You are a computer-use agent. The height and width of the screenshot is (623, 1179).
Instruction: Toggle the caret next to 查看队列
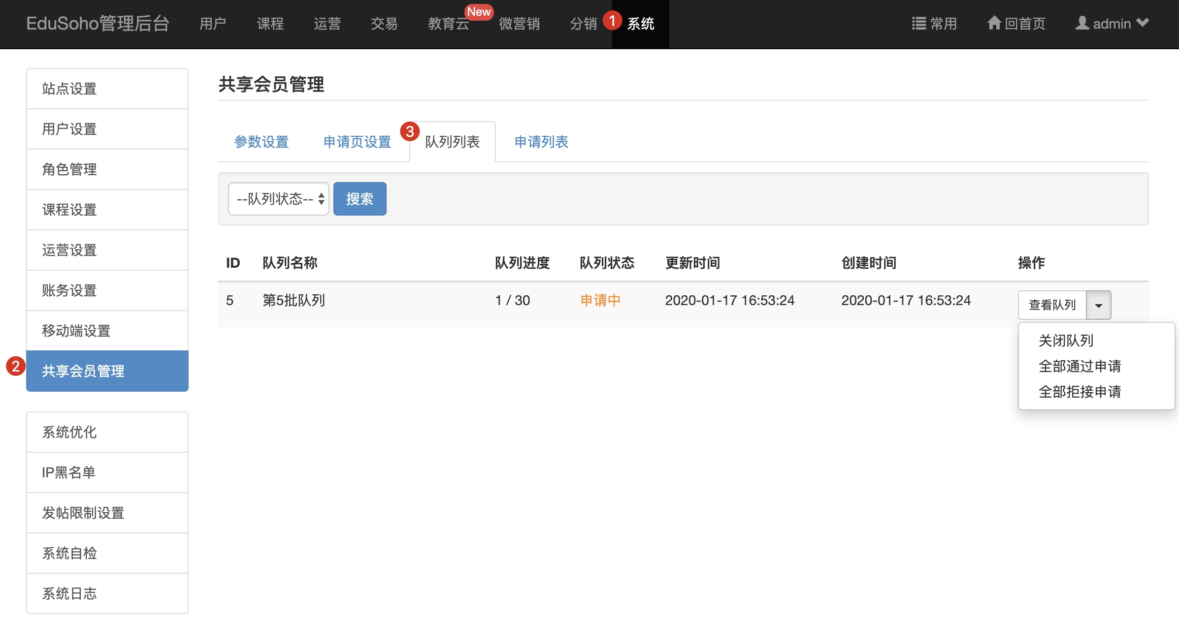1098,305
